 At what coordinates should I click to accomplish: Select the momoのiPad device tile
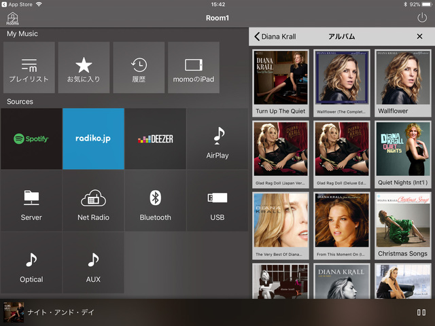point(194,67)
